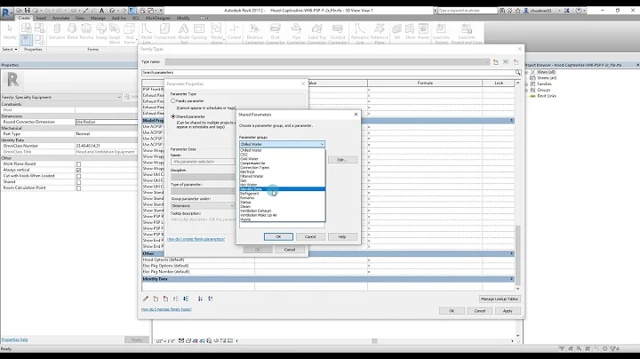
Task: Expand the Views (all) tree node
Action: 527,72
